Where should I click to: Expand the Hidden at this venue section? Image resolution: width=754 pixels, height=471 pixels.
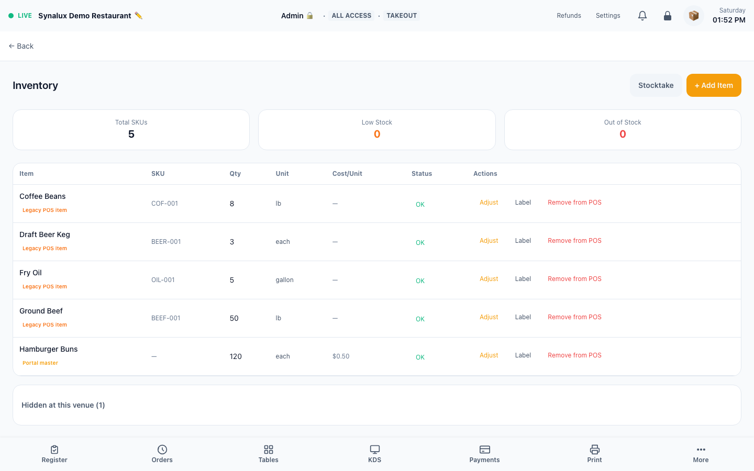coord(377,405)
